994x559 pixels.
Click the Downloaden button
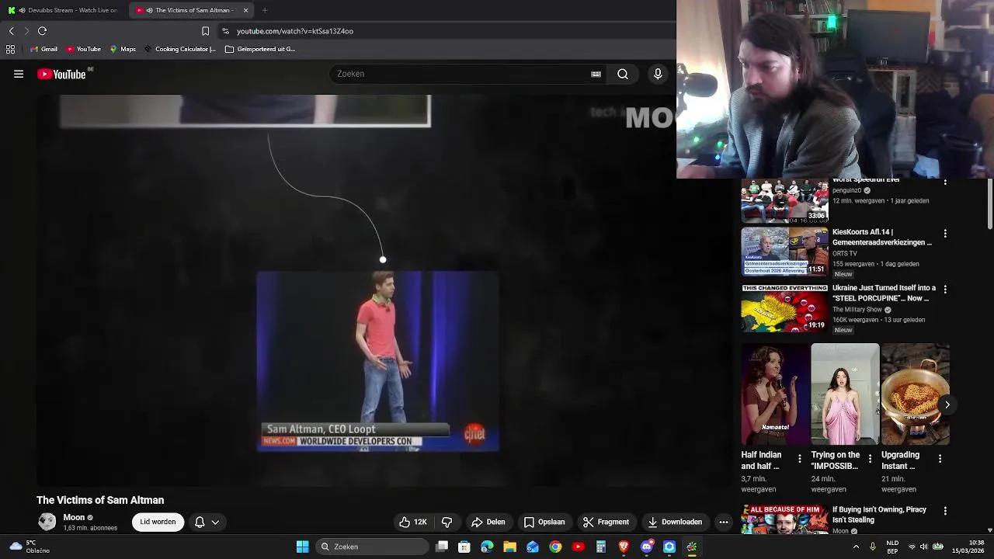tap(675, 522)
